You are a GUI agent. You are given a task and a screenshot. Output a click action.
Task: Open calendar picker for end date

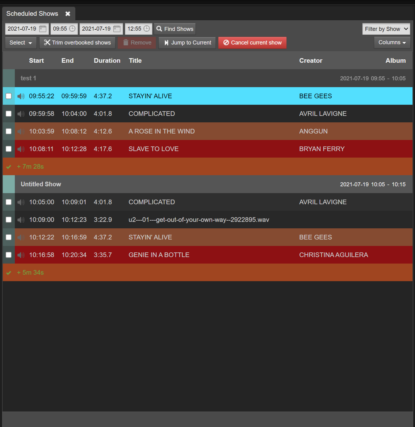(x=117, y=29)
